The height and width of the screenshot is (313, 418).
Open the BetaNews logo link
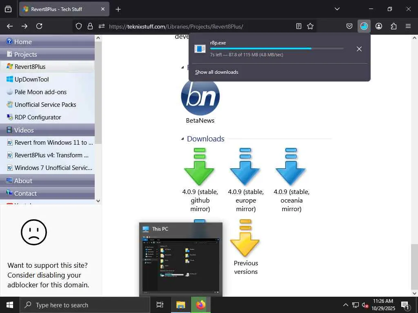click(x=200, y=96)
